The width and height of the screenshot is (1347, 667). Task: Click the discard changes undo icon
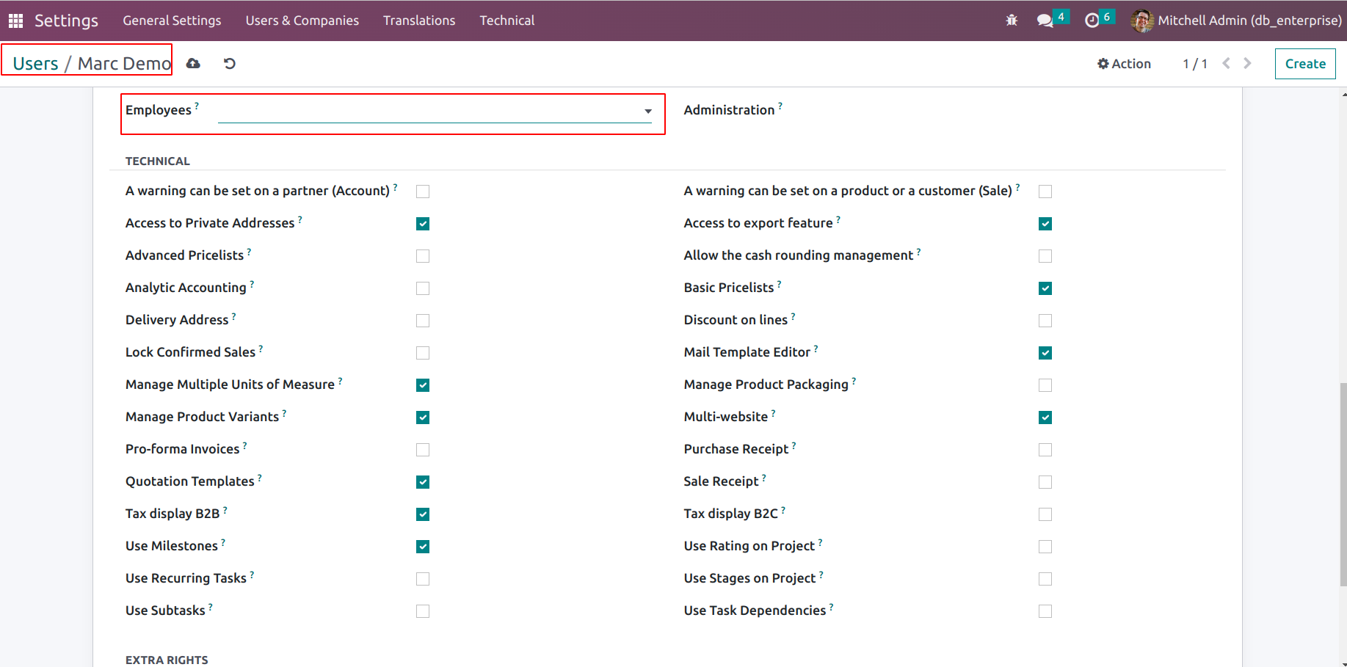click(229, 64)
